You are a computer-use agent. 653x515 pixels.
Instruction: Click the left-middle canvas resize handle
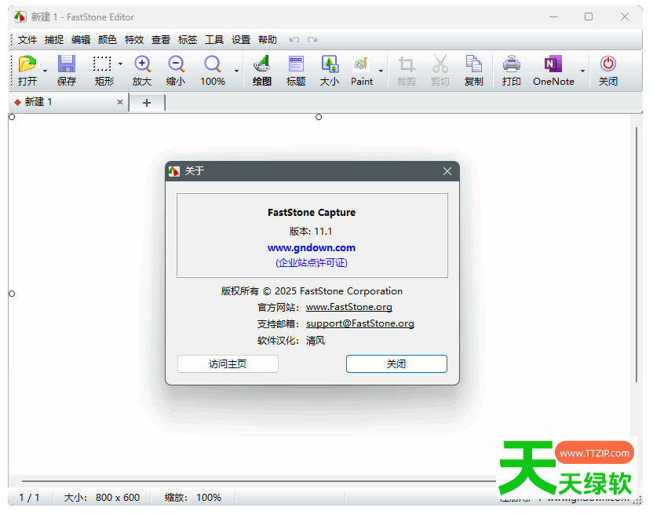[12, 294]
